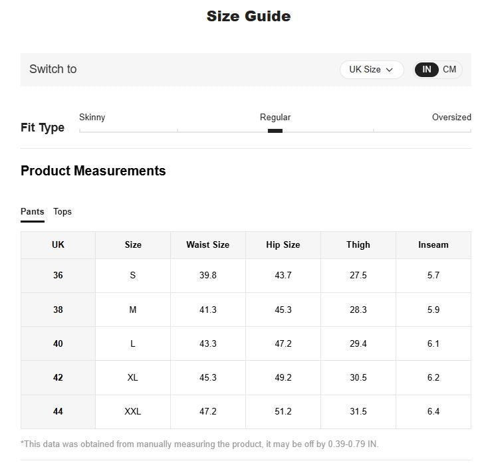Click the Oversized fit label

(x=451, y=117)
